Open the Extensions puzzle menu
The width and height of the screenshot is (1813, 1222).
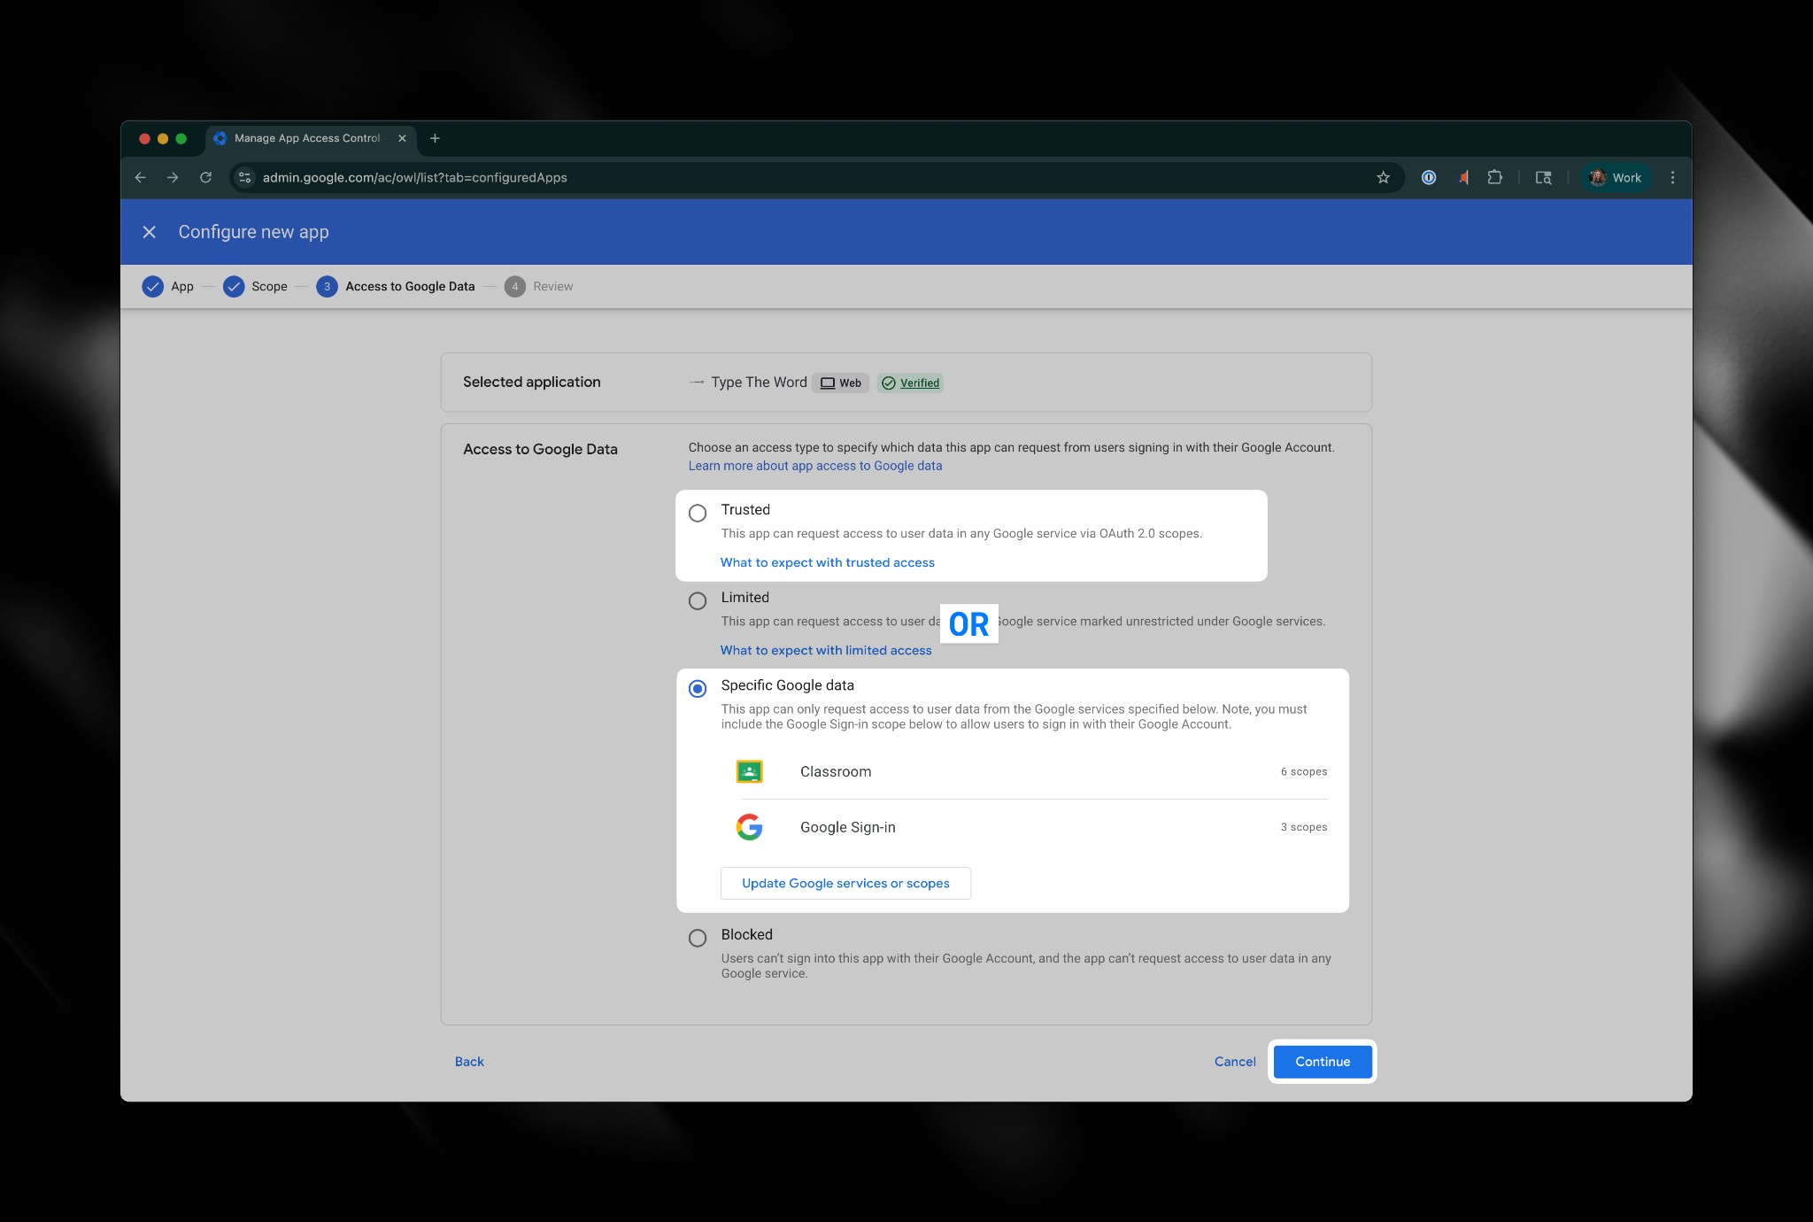tap(1495, 178)
